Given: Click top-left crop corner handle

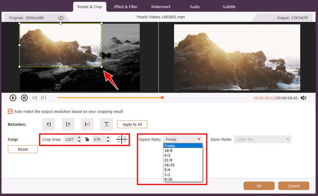Looking at the screenshot, I should coord(19,23).
